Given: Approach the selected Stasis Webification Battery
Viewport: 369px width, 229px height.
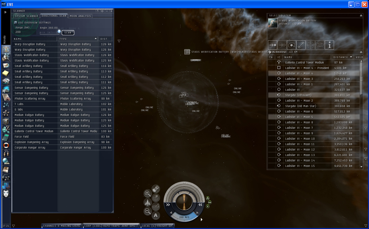Looking at the screenshot, I should click(x=273, y=45).
